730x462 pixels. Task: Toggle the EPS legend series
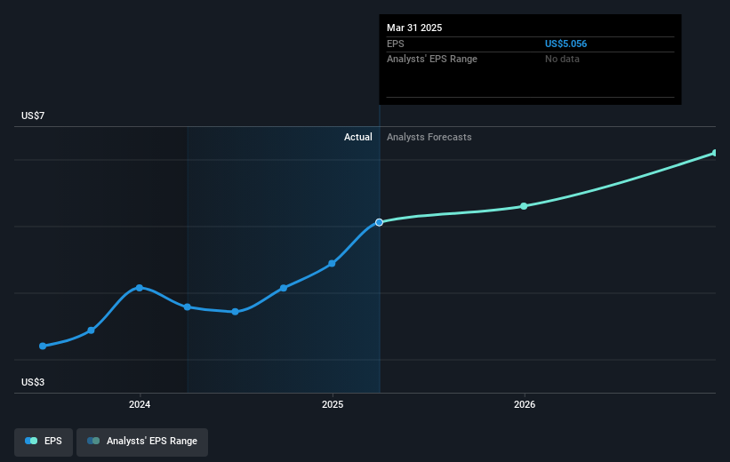tap(44, 442)
